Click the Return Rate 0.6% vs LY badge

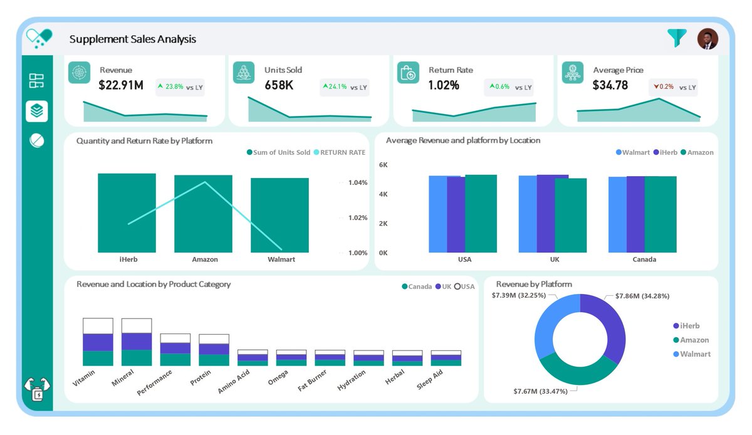pyautogui.click(x=509, y=87)
